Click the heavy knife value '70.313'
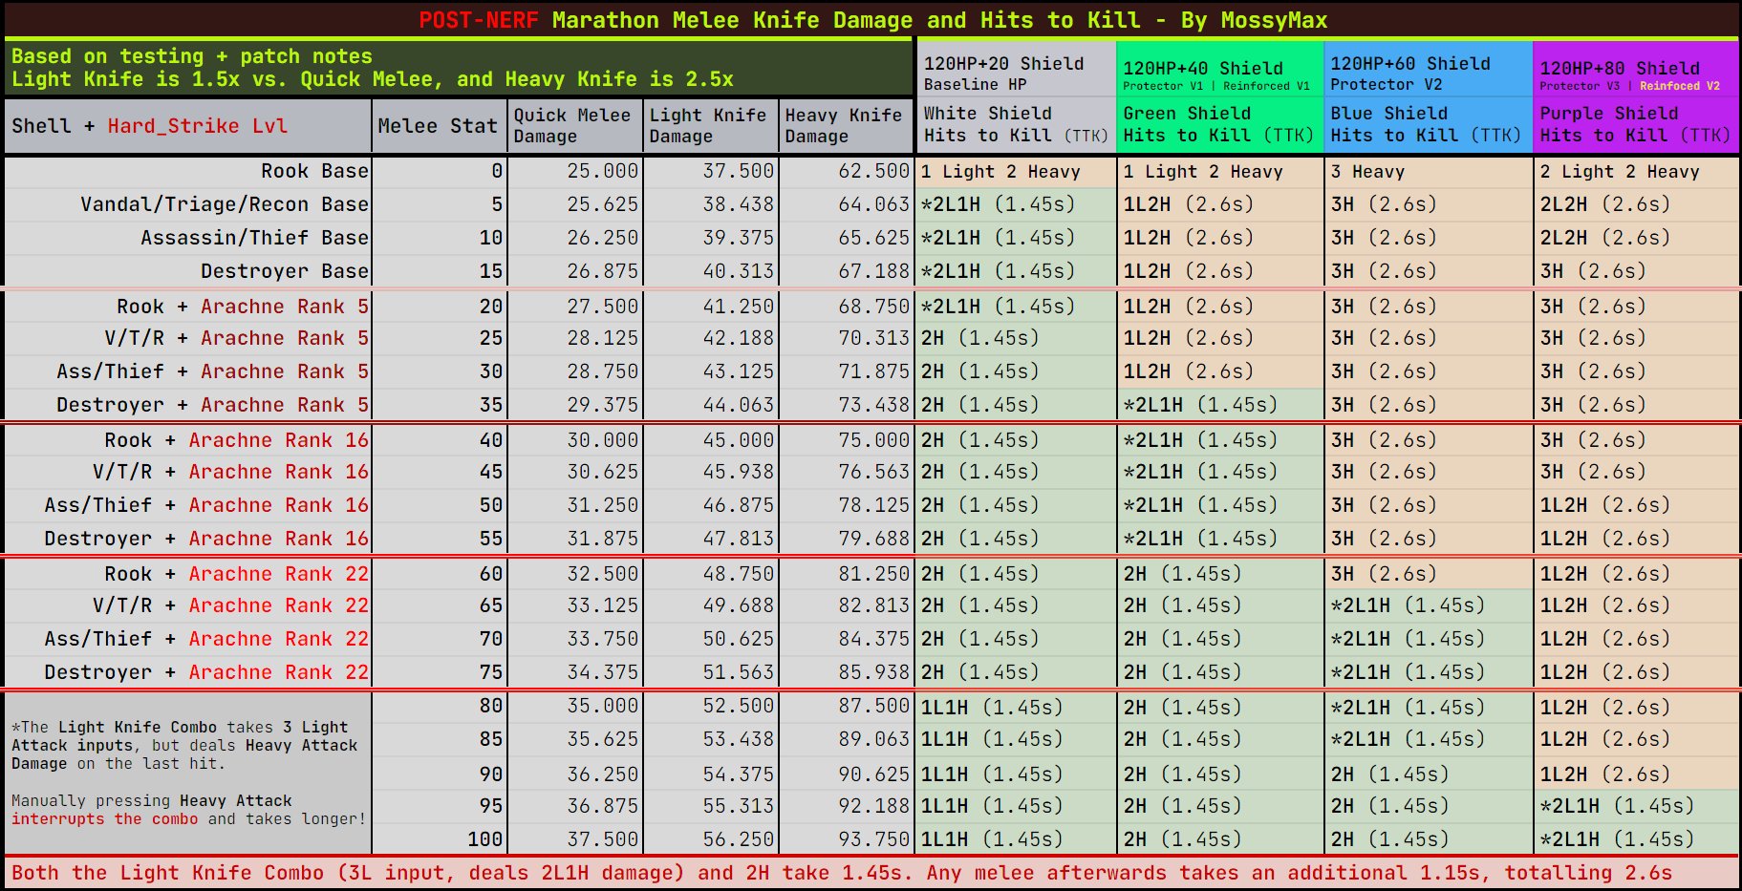The image size is (1742, 891). [874, 338]
